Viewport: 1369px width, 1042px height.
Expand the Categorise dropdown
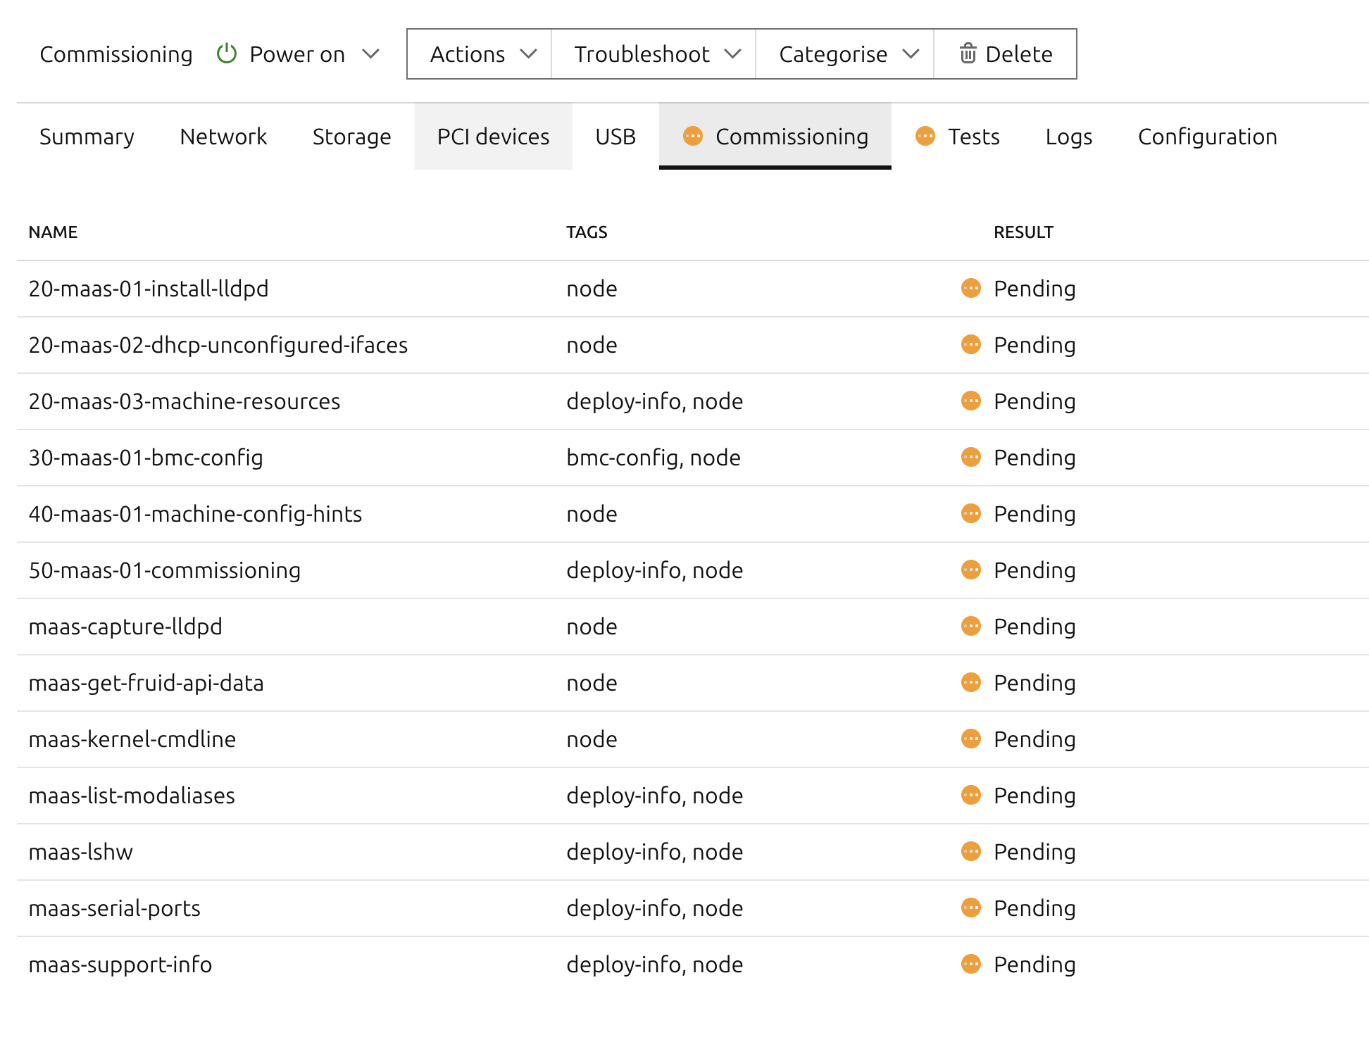pos(846,54)
